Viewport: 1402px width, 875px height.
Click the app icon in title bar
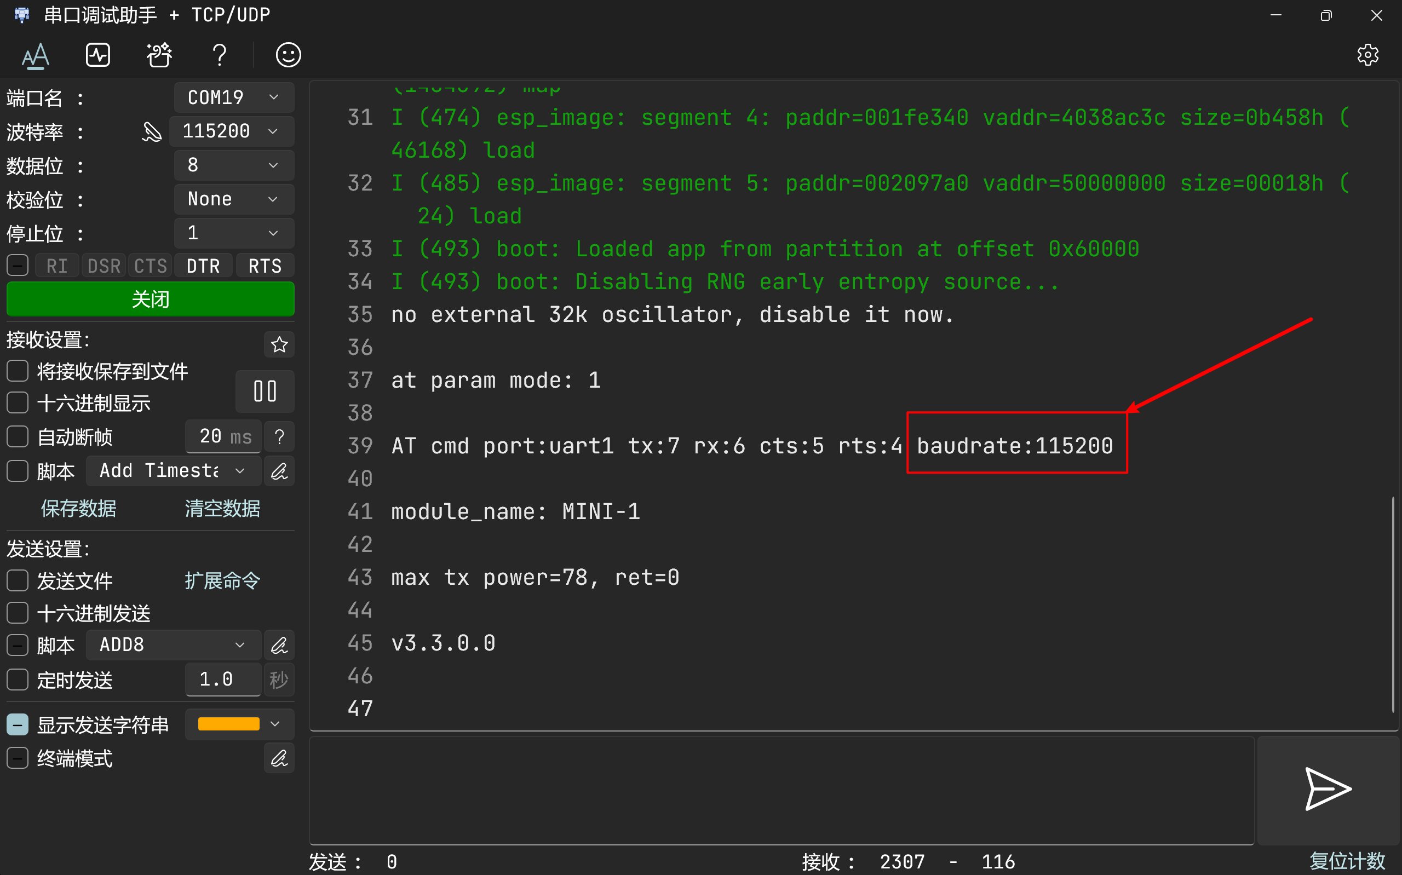pyautogui.click(x=22, y=14)
